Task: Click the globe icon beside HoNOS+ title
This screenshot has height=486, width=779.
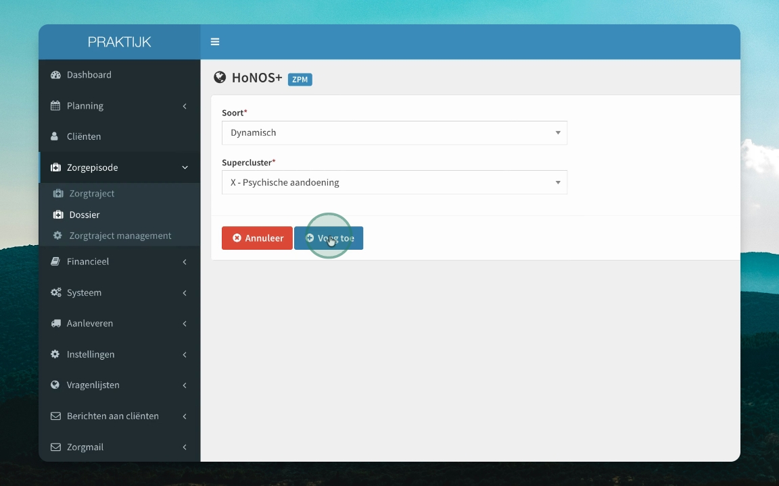Action: point(220,77)
